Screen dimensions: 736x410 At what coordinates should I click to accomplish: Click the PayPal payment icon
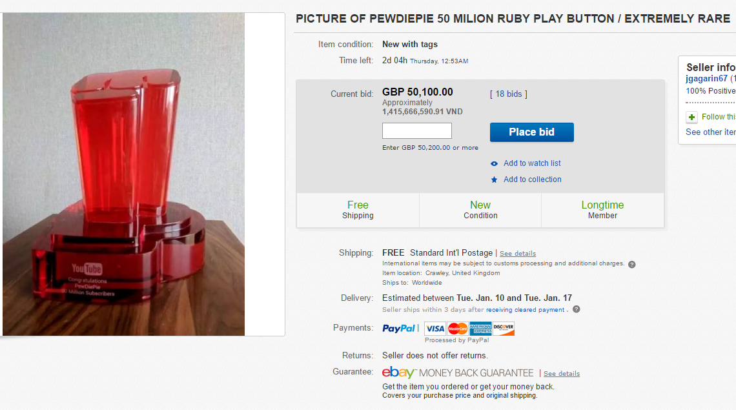pos(399,328)
